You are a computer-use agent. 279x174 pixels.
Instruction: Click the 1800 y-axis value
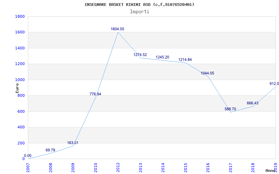tap(20, 16)
